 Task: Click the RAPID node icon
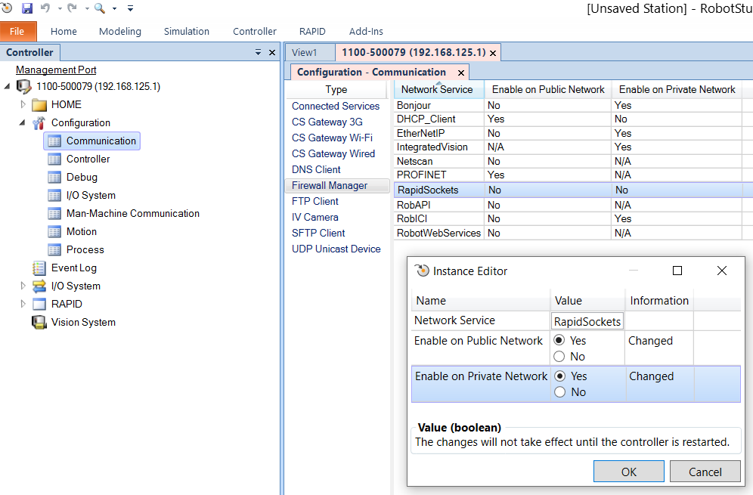39,305
